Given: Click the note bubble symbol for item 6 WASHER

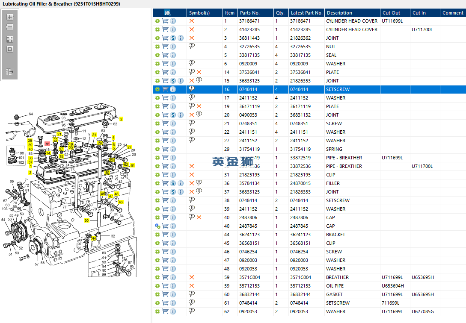Looking at the screenshot, I should [192, 63].
